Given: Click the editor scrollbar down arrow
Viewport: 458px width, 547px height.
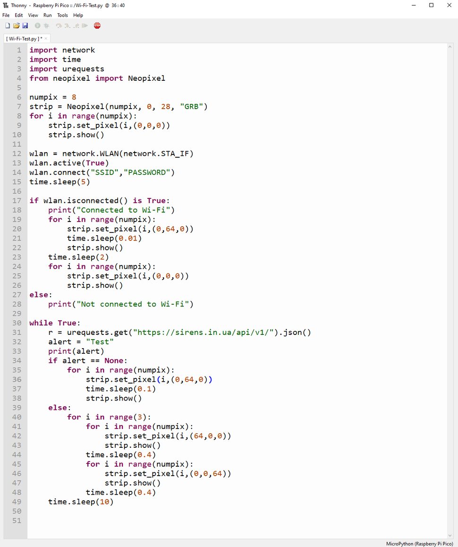Looking at the screenshot, I should pyautogui.click(x=450, y=535).
